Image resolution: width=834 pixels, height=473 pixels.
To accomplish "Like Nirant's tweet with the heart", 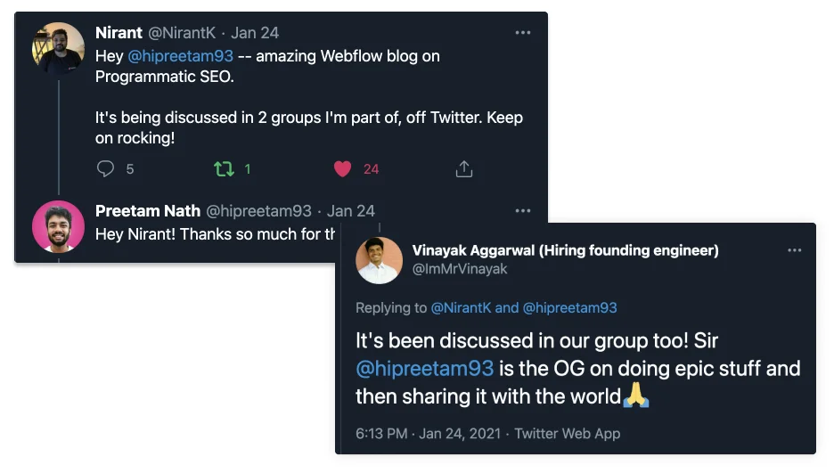I will coord(343,168).
